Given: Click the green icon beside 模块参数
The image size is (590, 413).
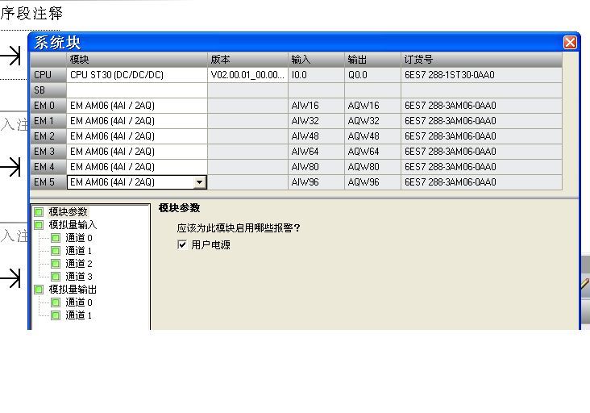Looking at the screenshot, I should coord(39,211).
